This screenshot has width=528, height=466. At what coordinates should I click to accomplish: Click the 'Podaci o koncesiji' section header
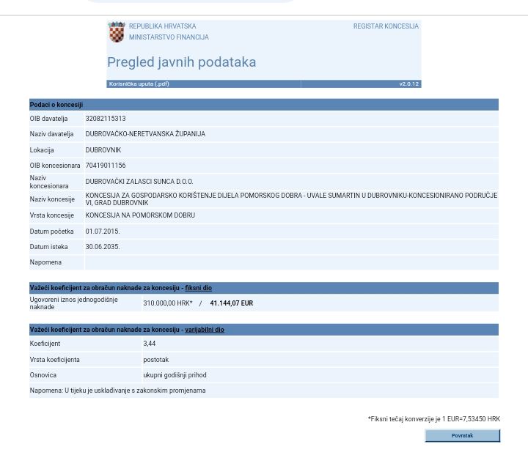pyautogui.click(x=56, y=105)
